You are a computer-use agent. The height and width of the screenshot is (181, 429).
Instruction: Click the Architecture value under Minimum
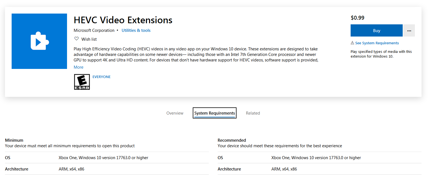click(x=71, y=169)
